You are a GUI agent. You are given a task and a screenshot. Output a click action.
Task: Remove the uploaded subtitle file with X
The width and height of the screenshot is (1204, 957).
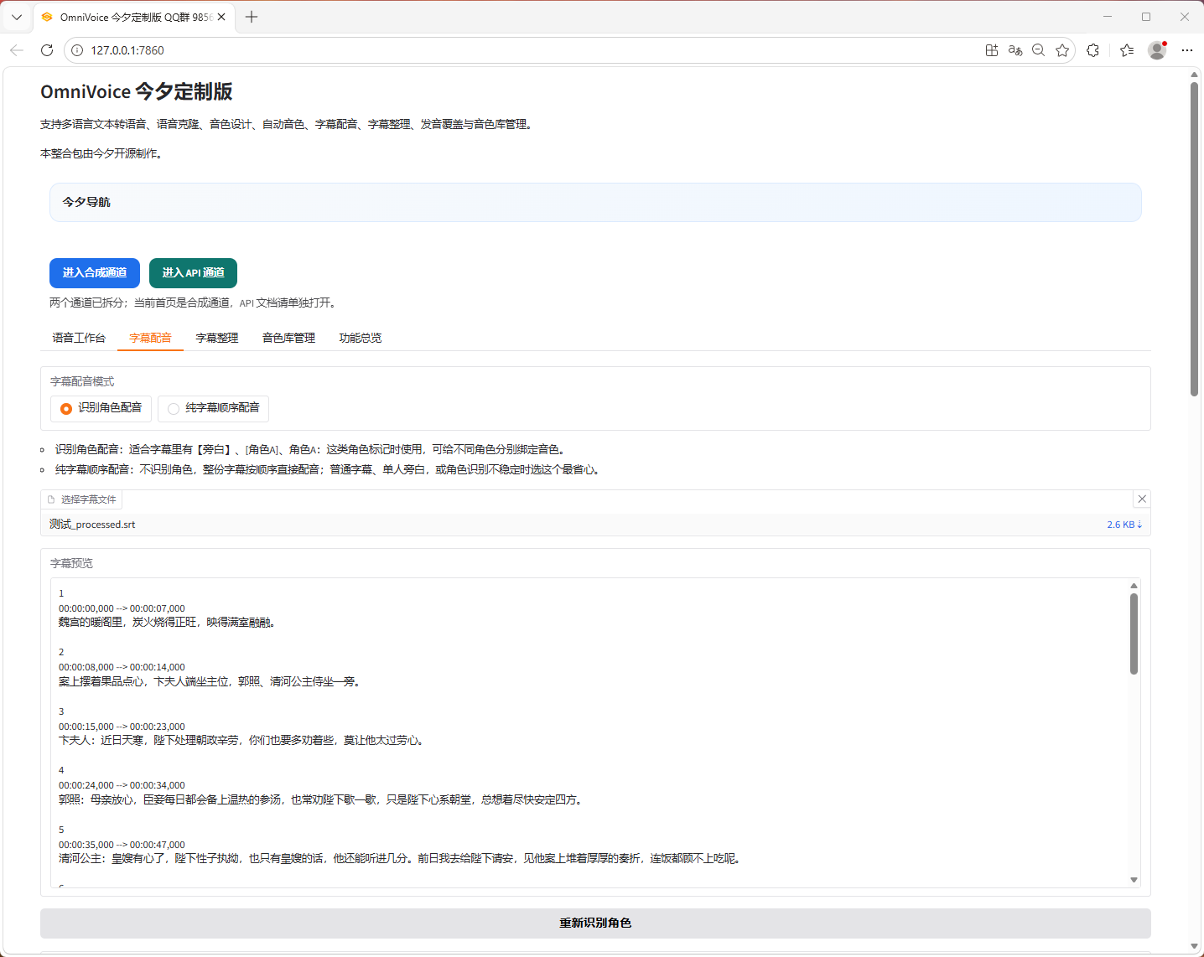1141,499
